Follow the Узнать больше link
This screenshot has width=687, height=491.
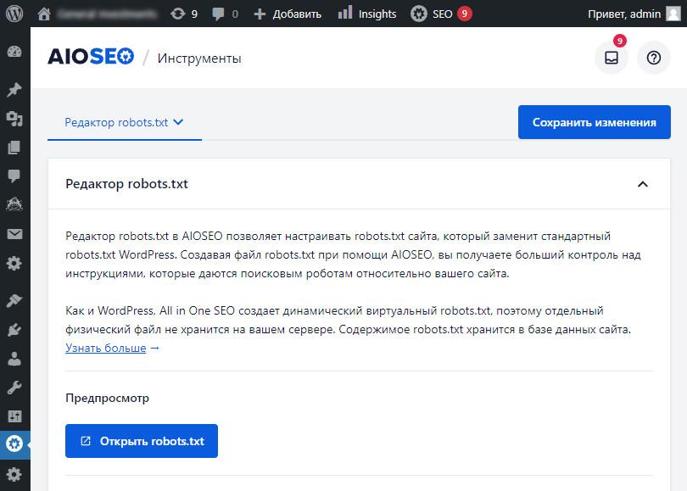(x=105, y=349)
